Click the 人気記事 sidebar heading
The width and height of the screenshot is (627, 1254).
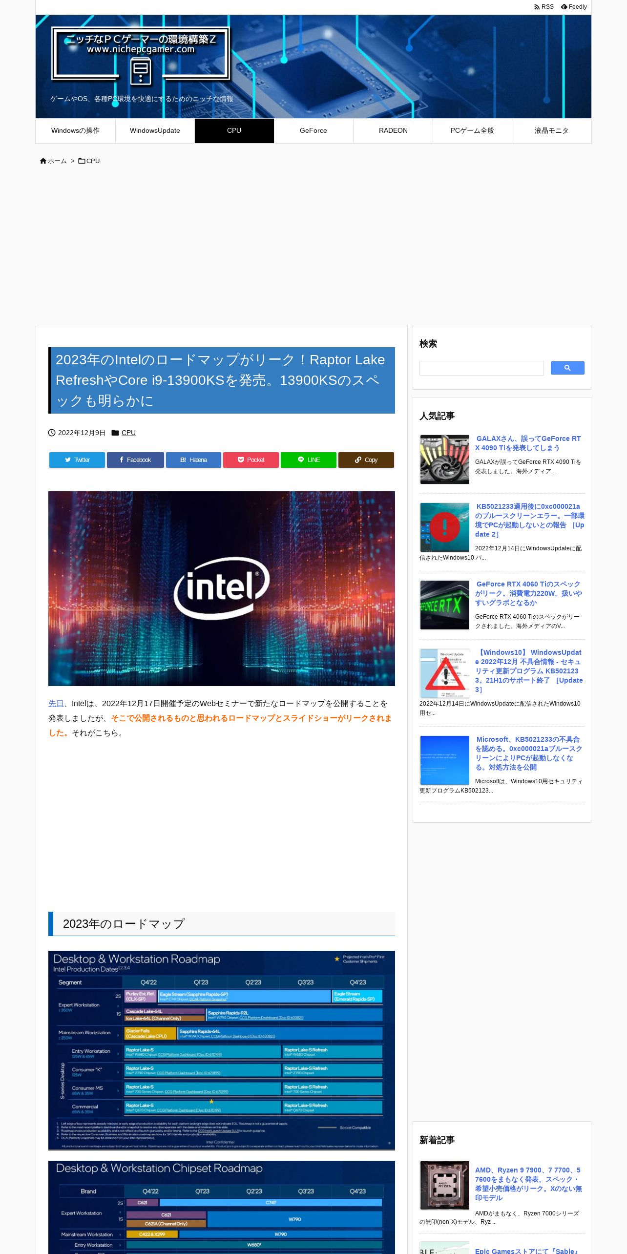pyautogui.click(x=437, y=416)
